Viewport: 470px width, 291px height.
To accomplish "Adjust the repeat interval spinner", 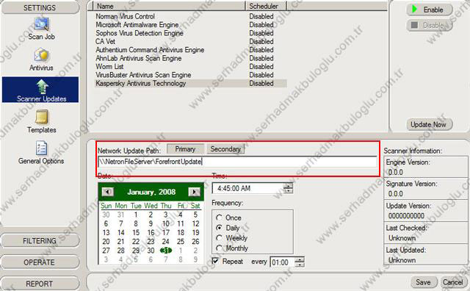I will (x=300, y=262).
